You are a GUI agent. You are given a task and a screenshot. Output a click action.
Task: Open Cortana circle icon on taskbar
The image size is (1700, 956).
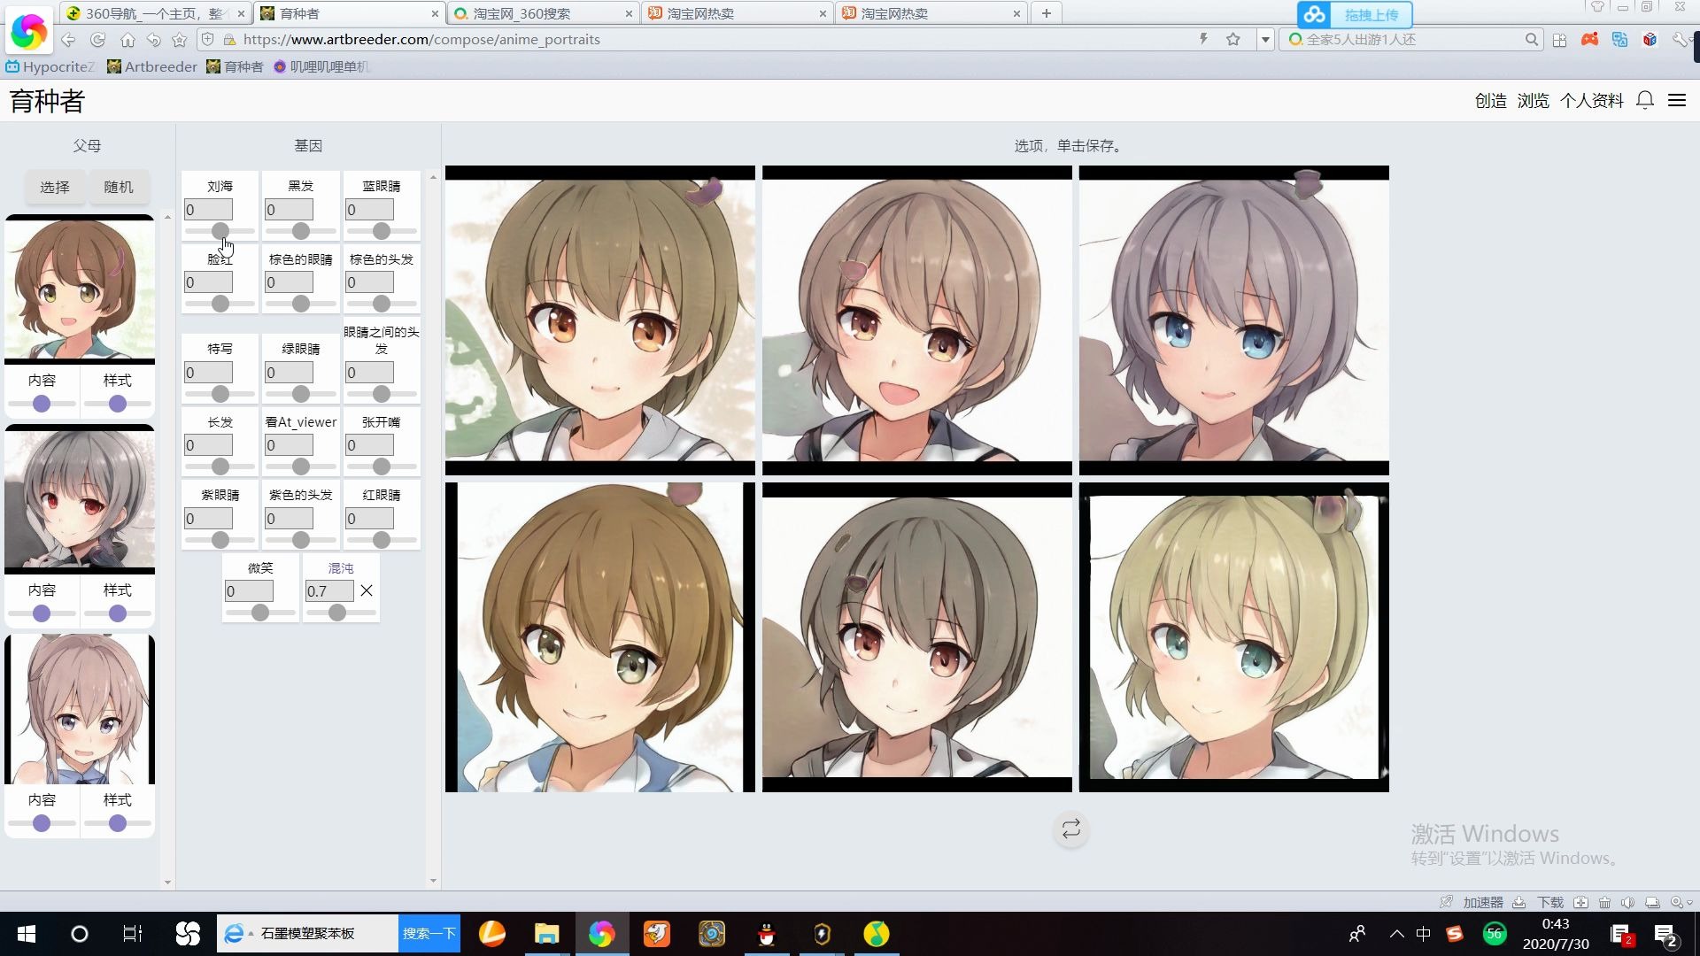[80, 934]
